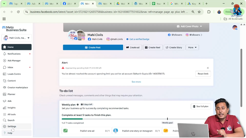246x138 pixels.
Task: Open Leads Centre in sidebar
Action: pyautogui.click(x=16, y=74)
